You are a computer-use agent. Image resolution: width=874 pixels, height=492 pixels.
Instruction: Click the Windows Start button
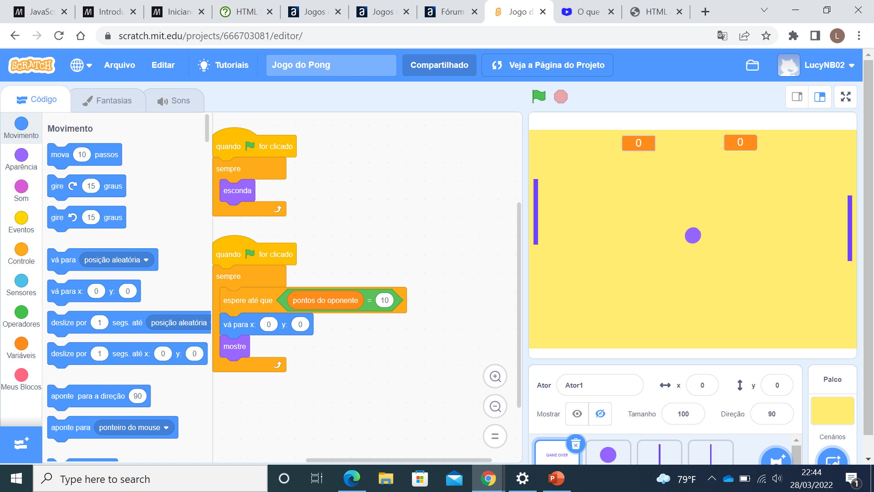[16, 478]
